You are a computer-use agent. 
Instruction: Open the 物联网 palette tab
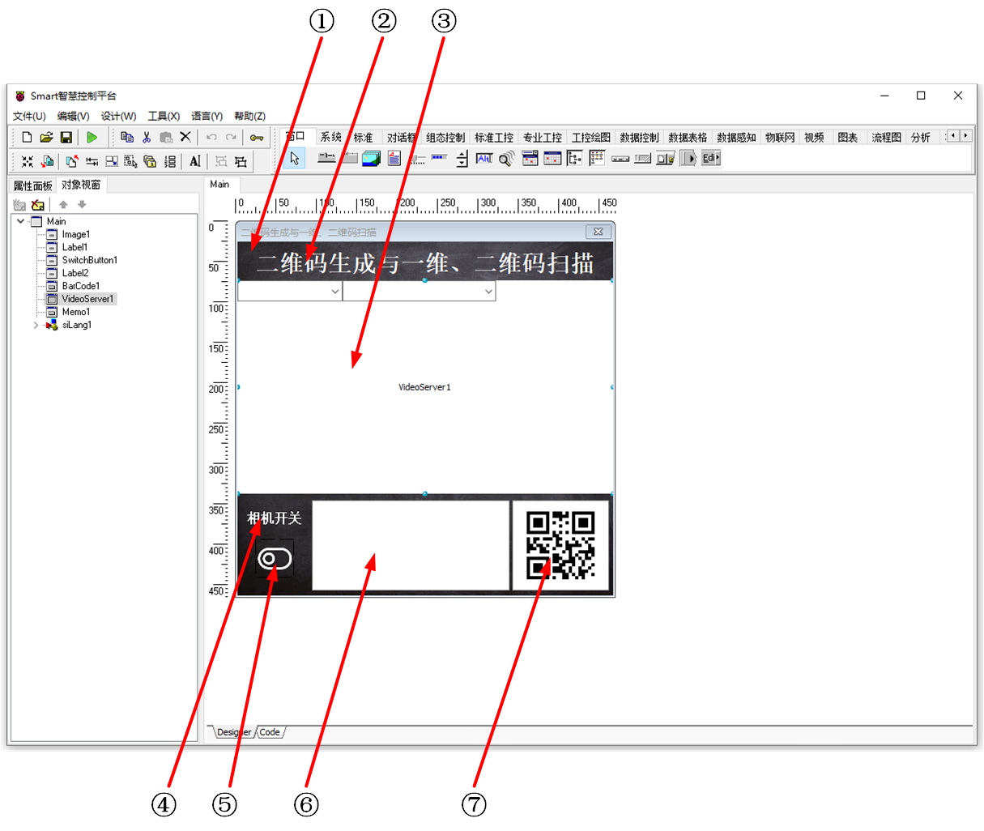pos(780,137)
